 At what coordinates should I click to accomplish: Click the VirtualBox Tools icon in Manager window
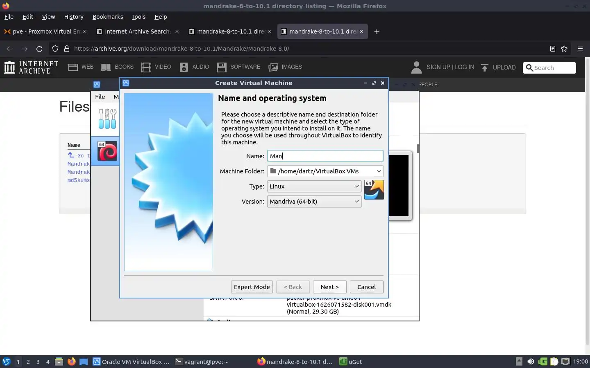pyautogui.click(x=107, y=119)
